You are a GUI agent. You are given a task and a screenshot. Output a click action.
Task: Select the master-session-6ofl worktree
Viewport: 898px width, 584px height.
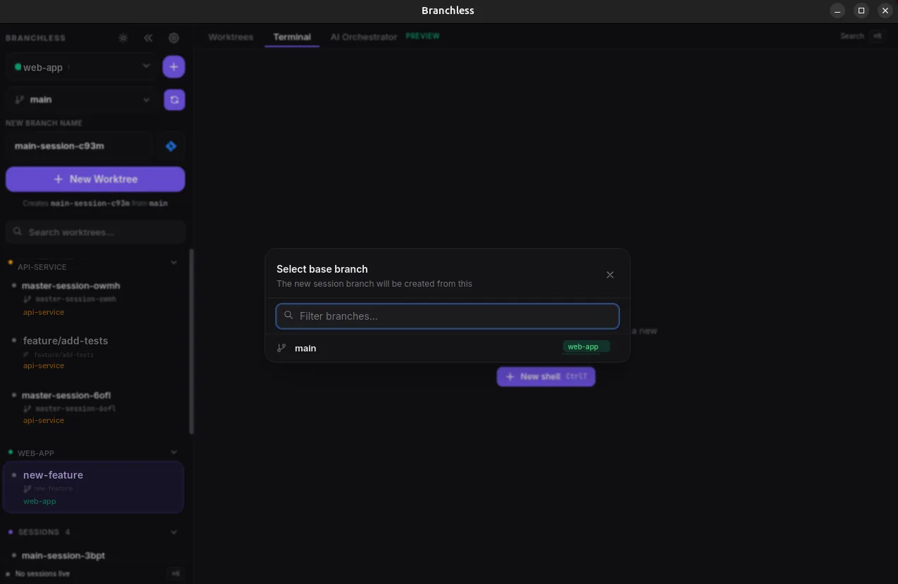(x=94, y=408)
